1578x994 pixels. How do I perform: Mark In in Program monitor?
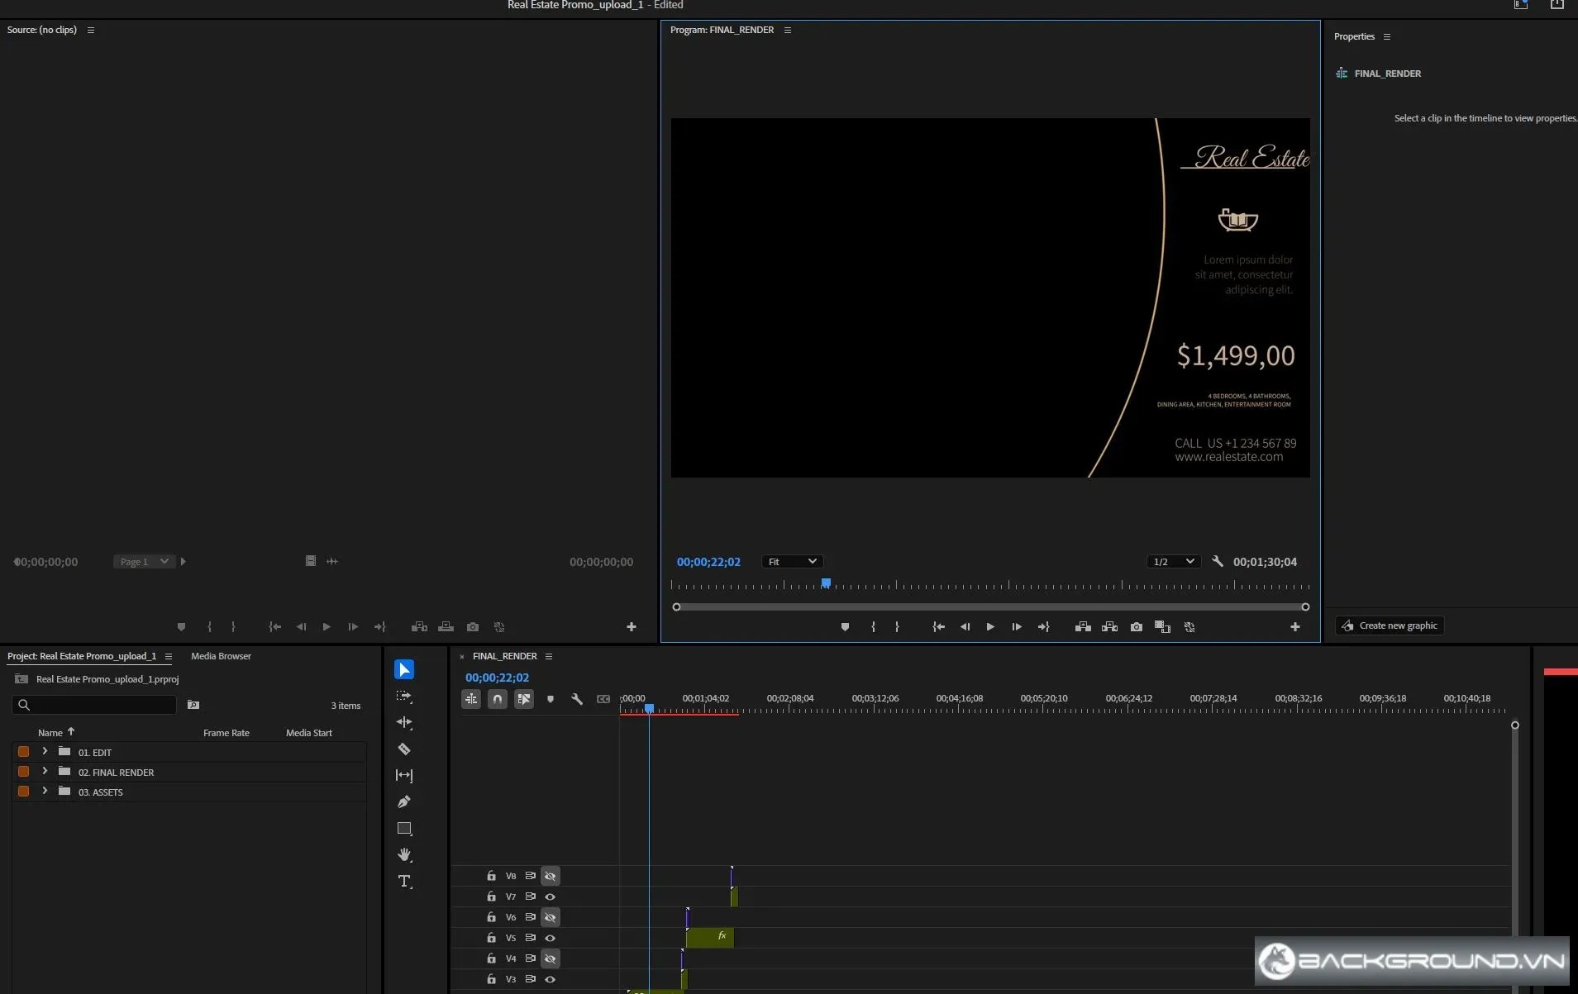pos(873,627)
